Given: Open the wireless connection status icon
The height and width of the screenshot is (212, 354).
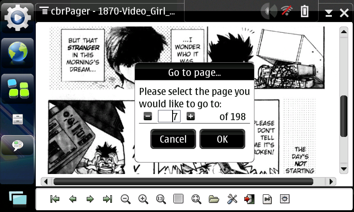Looking at the screenshot, I should 286,11.
